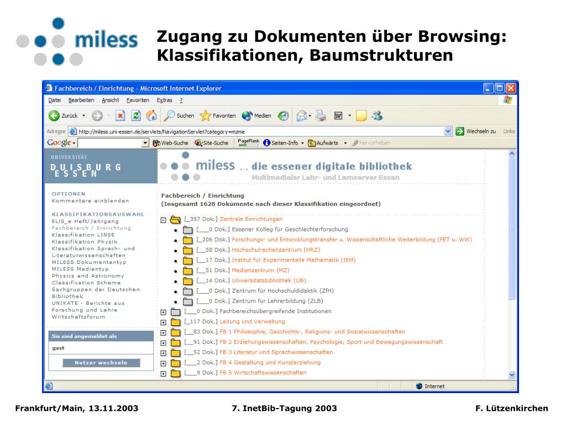Open the Bearbeiten menu
The image size is (566, 424).
click(x=81, y=100)
